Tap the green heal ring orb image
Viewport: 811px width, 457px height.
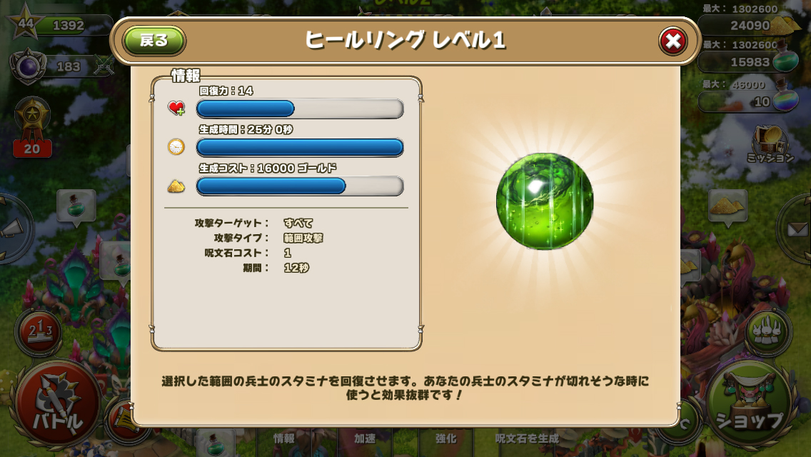click(x=545, y=201)
